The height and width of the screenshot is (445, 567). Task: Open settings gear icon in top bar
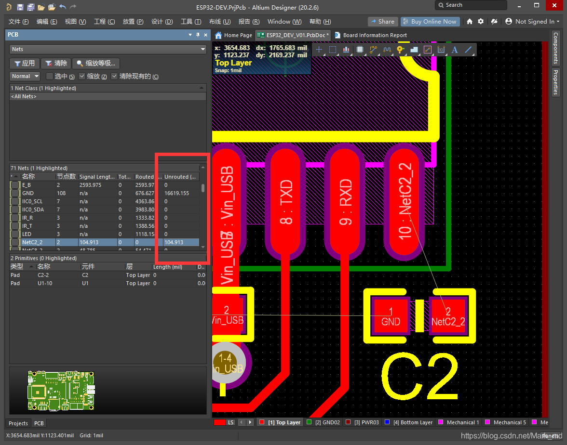pos(481,22)
